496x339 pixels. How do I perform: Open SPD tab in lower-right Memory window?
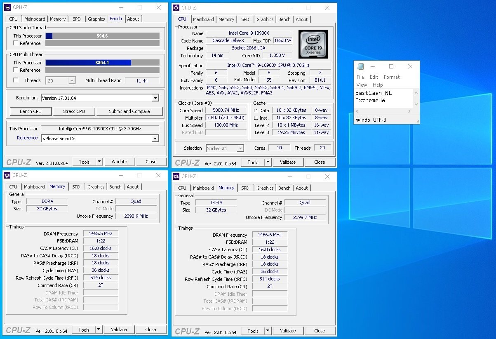(x=245, y=188)
